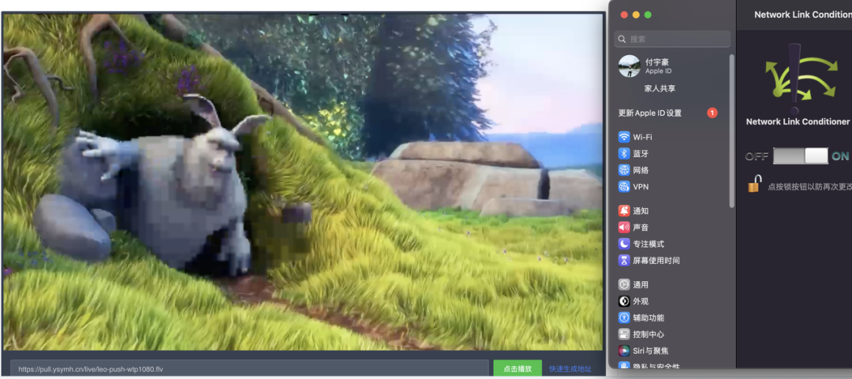The width and height of the screenshot is (852, 379).
Task: Click the Settings sidebar scrollbar
Action: 732,130
